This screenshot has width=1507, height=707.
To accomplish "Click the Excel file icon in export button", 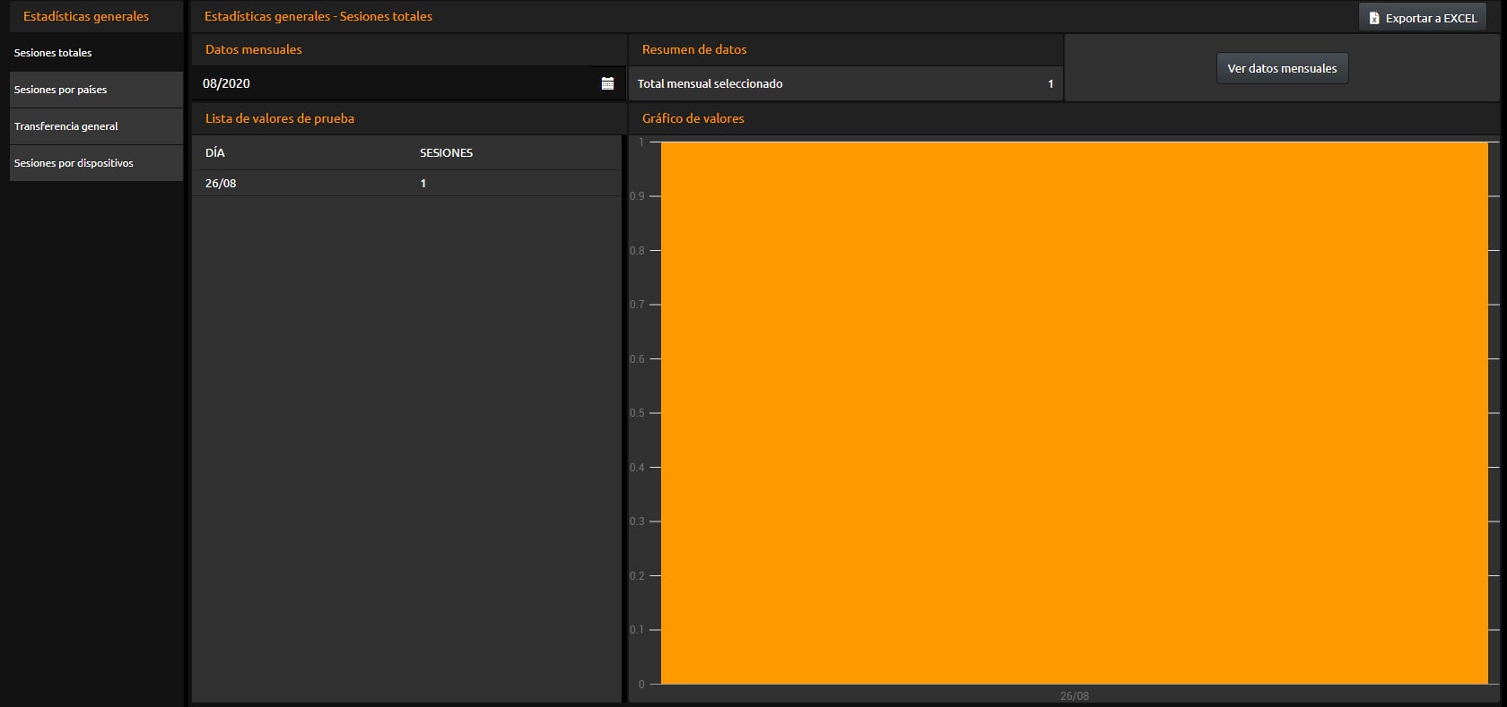I will (1373, 18).
